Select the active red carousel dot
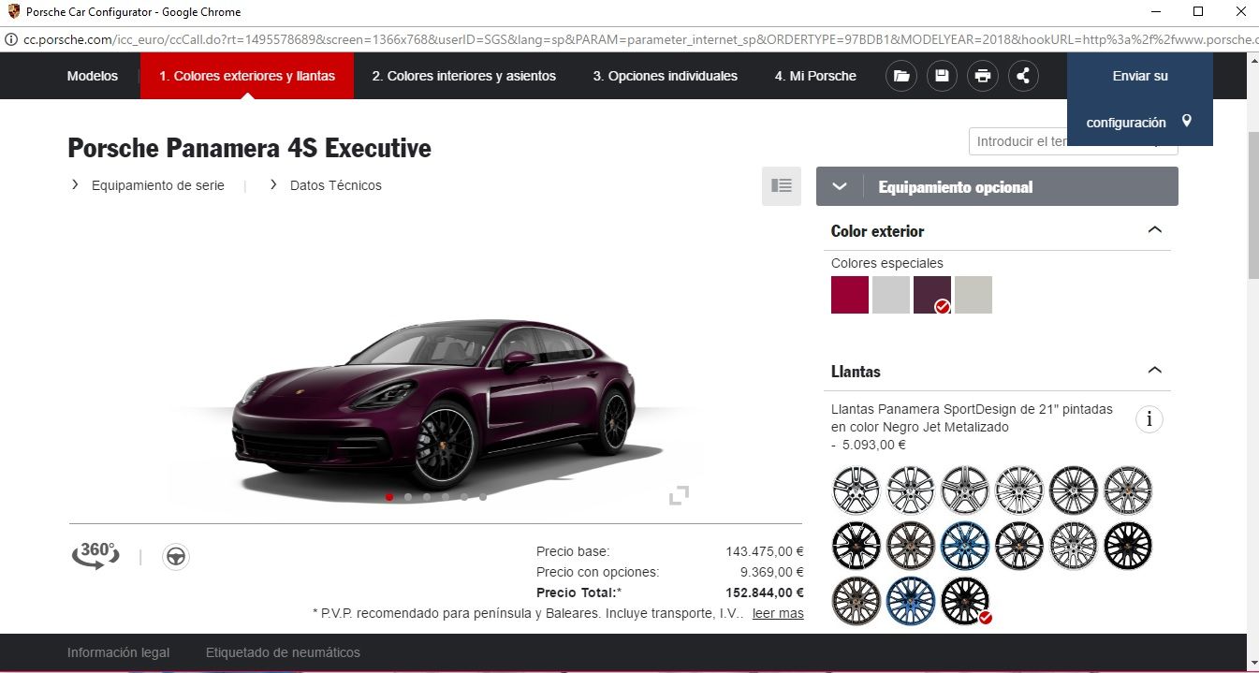1259x673 pixels. click(x=389, y=497)
